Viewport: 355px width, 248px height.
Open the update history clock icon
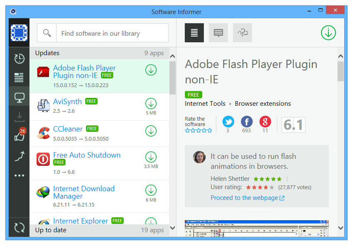[19, 58]
